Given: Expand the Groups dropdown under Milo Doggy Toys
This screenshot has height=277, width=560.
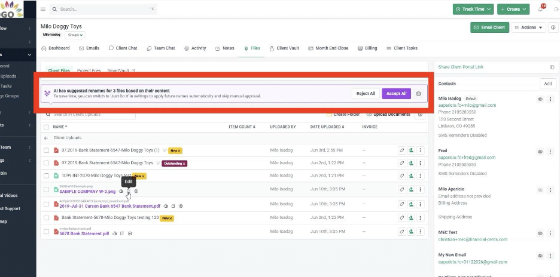Looking at the screenshot, I should pos(75,35).
